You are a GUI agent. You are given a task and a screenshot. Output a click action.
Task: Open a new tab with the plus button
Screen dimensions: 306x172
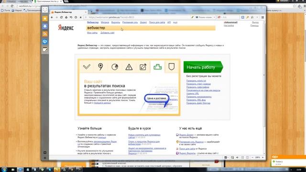[91, 12]
